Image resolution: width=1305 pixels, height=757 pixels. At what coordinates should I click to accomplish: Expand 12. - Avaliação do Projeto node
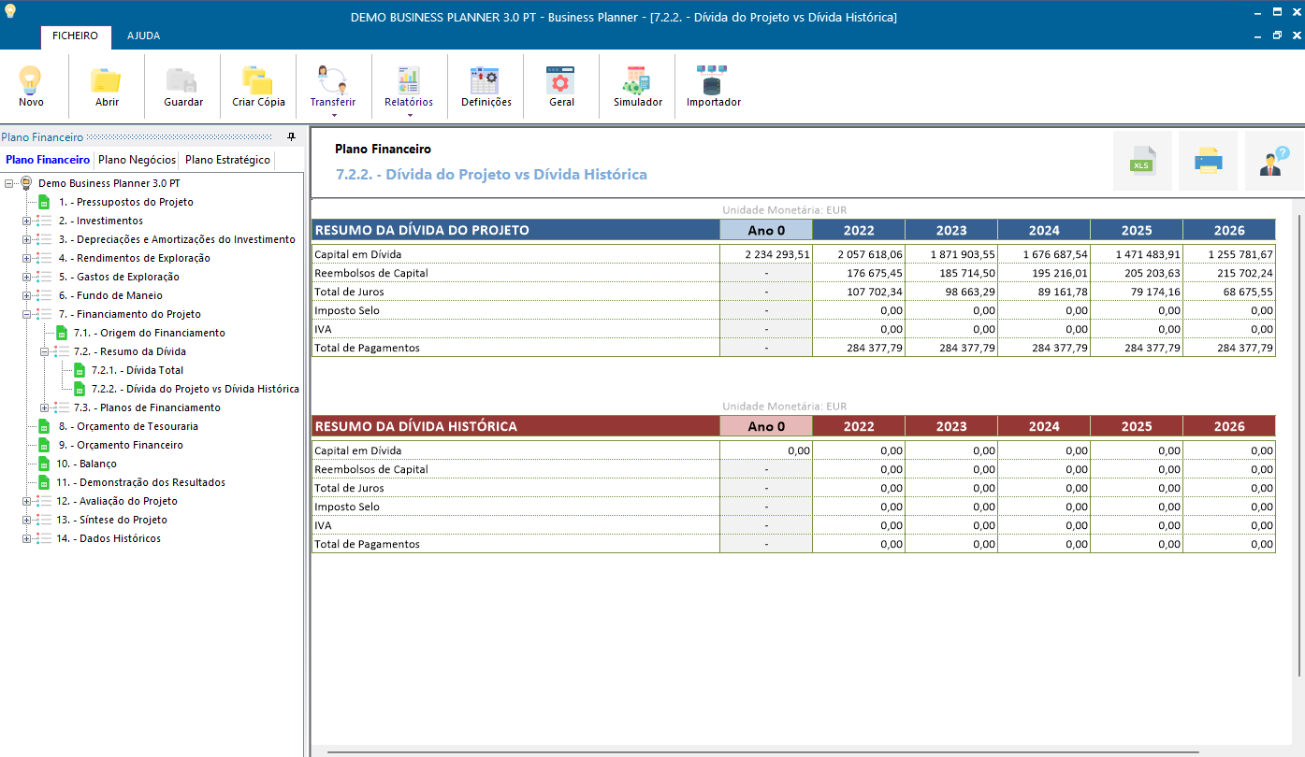tap(27, 502)
